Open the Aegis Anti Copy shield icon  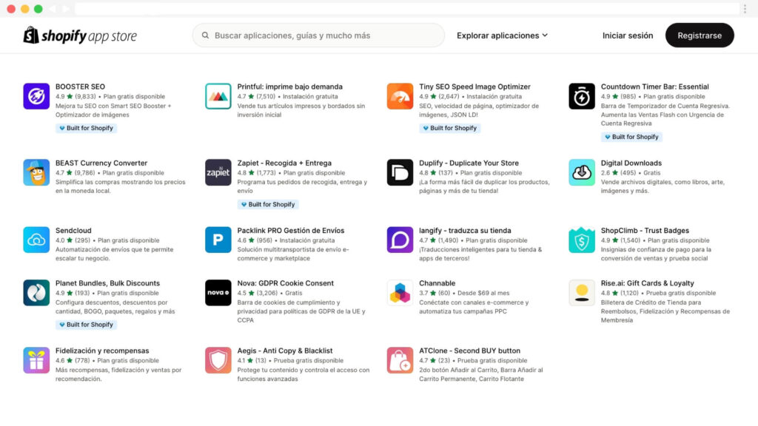(x=218, y=359)
